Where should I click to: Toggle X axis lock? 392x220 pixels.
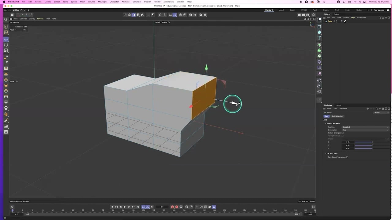(x=18, y=15)
